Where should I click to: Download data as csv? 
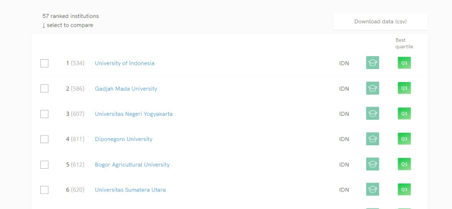(380, 21)
